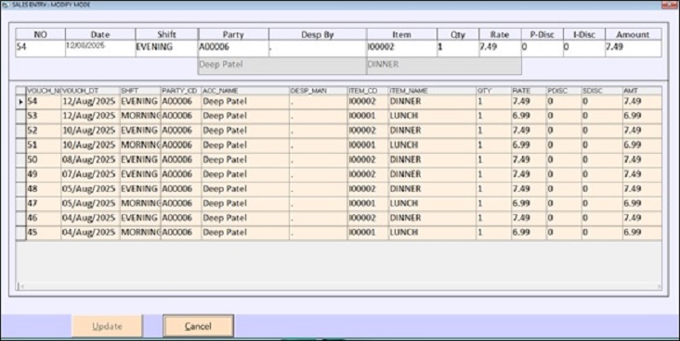Image resolution: width=680 pixels, height=341 pixels.
Task: Click date 07/Aug/2025 in the grid
Action: point(90,174)
